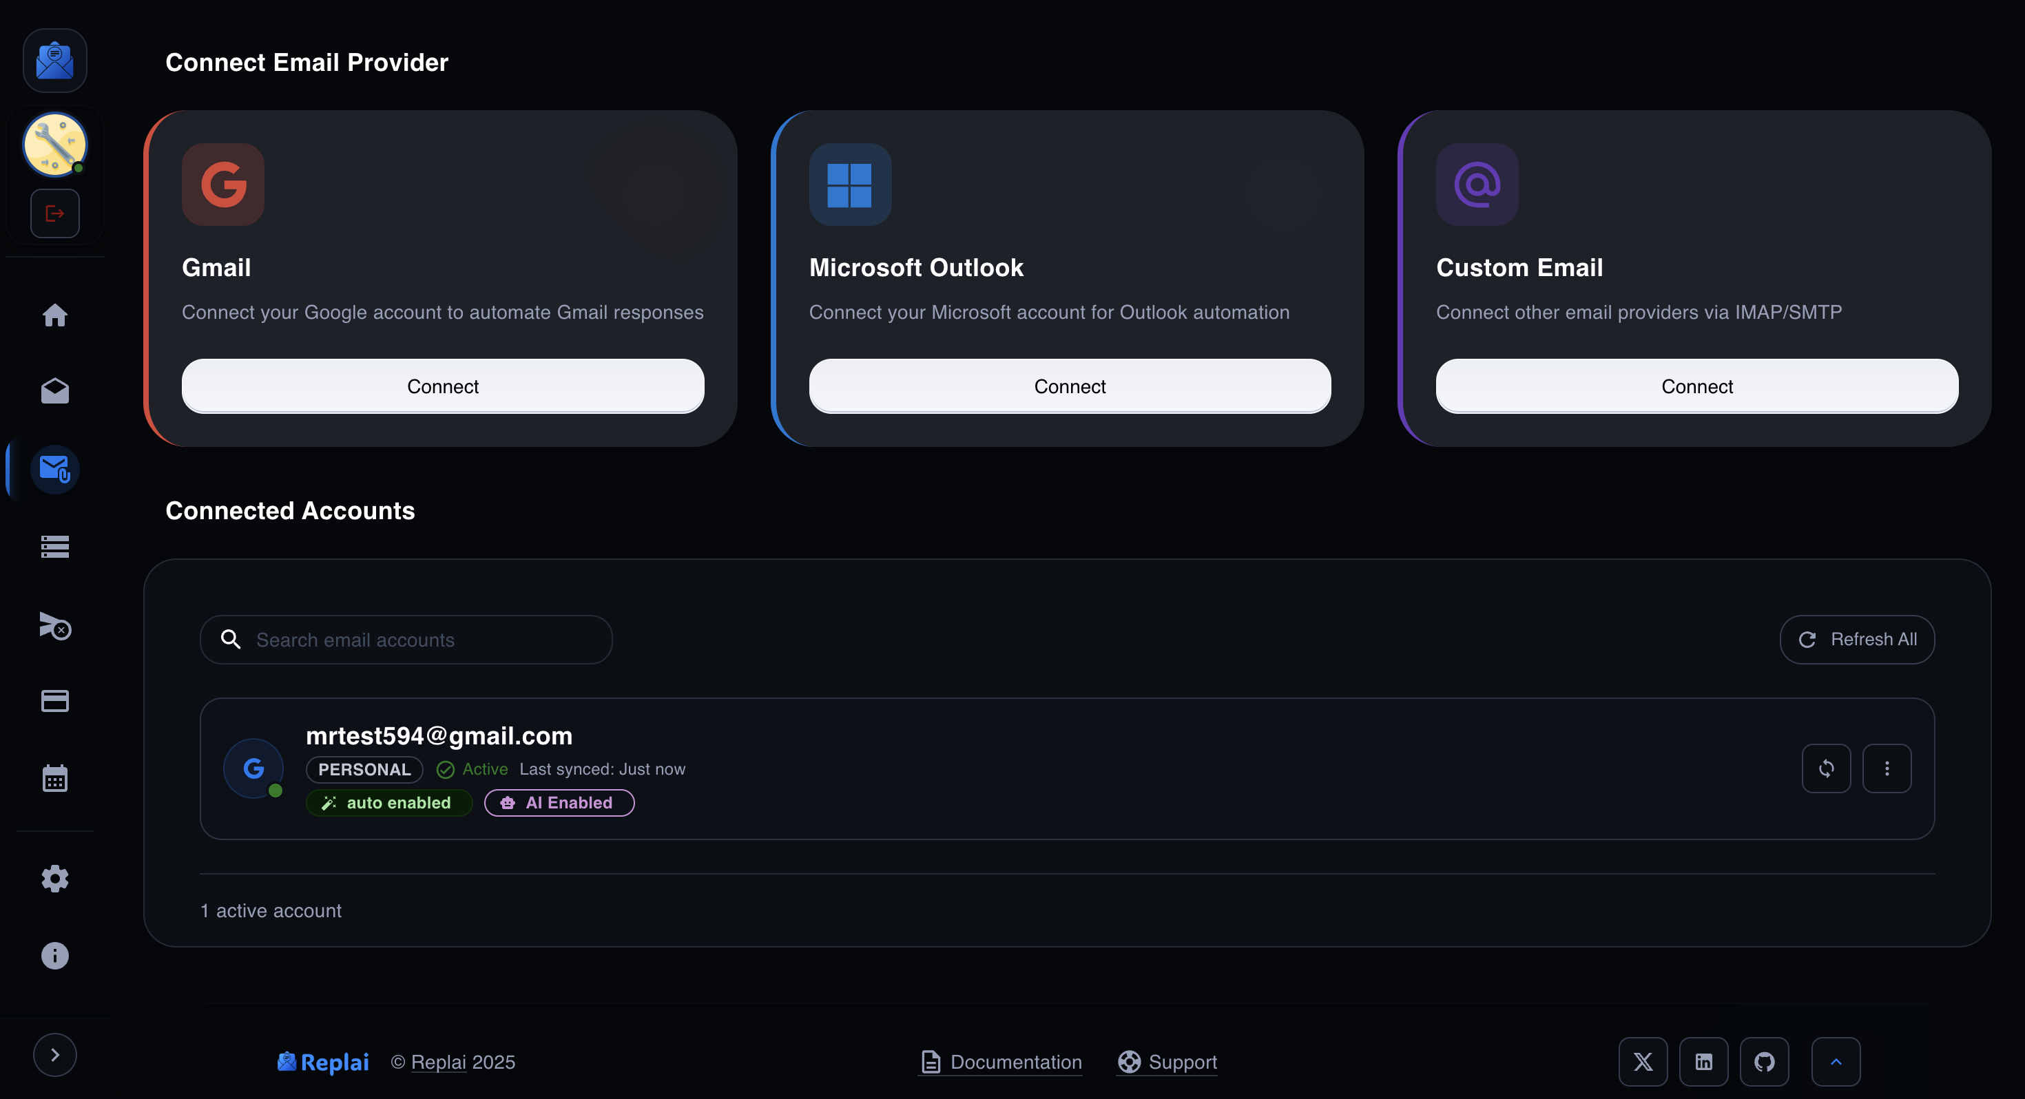
Task: Open the cancelled send sidebar icon
Action: pyautogui.click(x=54, y=625)
